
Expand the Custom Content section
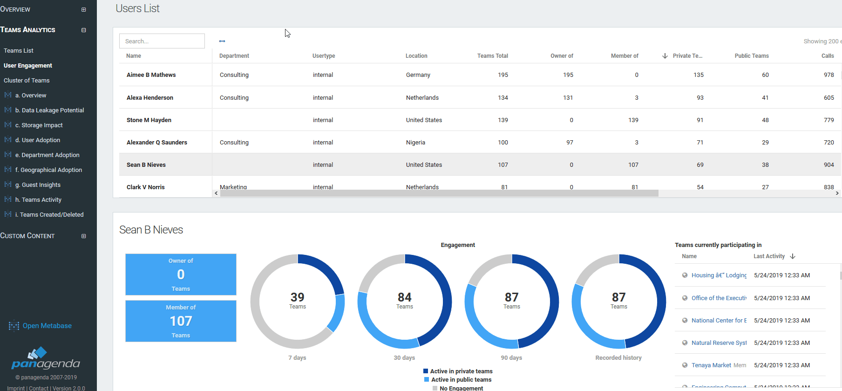tap(84, 236)
